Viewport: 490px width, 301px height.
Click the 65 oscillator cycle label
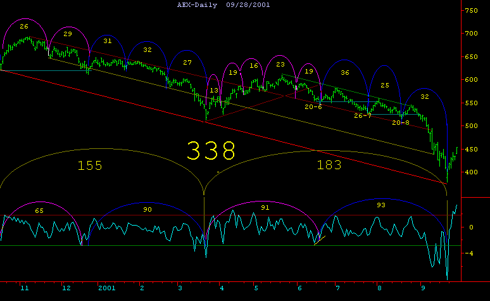click(39, 211)
